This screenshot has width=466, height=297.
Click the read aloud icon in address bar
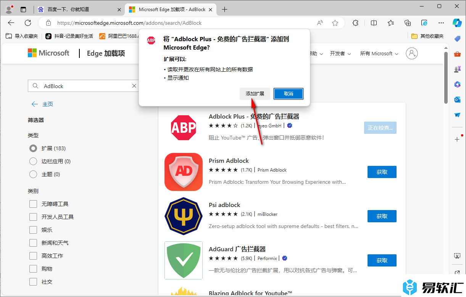(320, 23)
